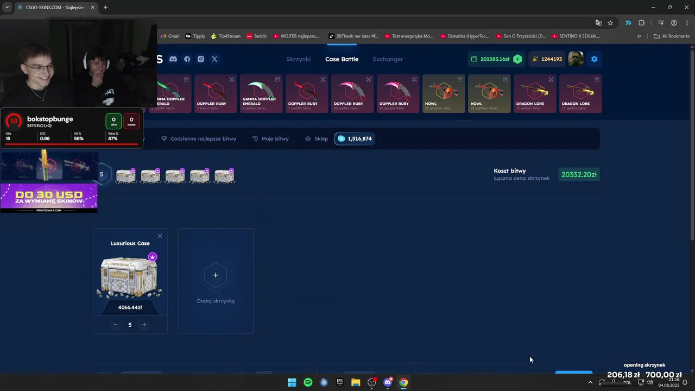Open first Dragon Lore drop card
Image resolution: width=695 pixels, height=391 pixels.
click(534, 93)
